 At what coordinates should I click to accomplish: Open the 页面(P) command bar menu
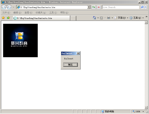pos(121,18)
